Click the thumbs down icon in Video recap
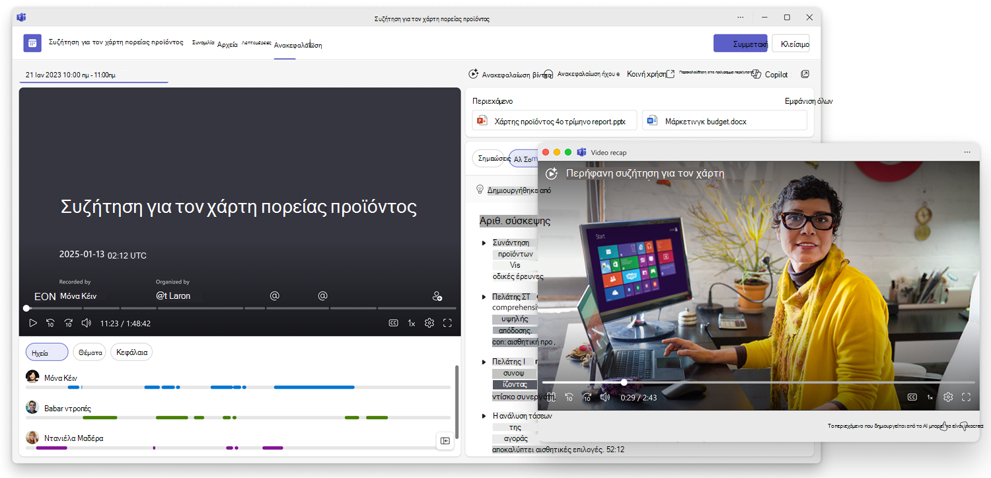Viewport: 991px width, 478px height. 964,426
